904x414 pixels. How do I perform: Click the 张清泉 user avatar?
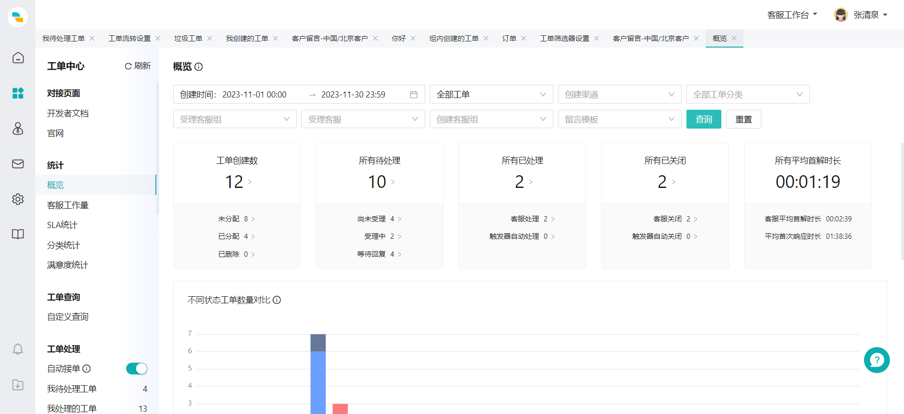point(840,15)
